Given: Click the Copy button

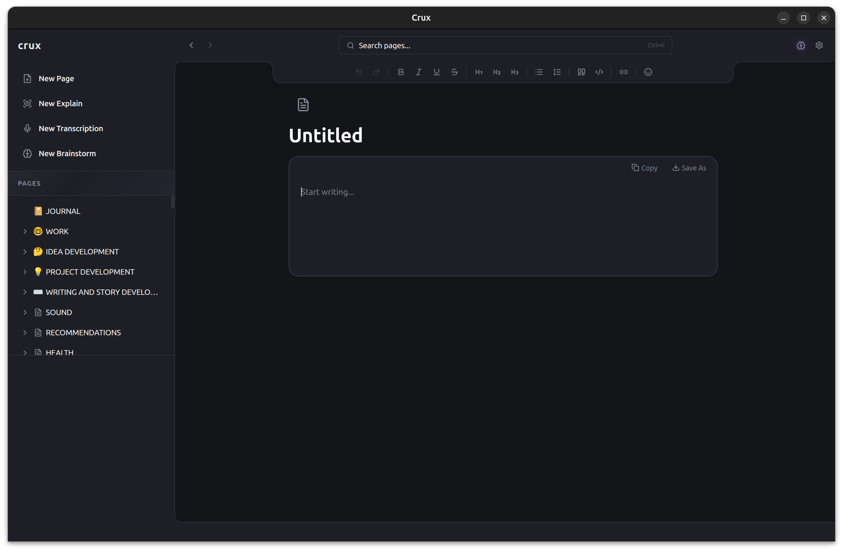Looking at the screenshot, I should pyautogui.click(x=644, y=168).
